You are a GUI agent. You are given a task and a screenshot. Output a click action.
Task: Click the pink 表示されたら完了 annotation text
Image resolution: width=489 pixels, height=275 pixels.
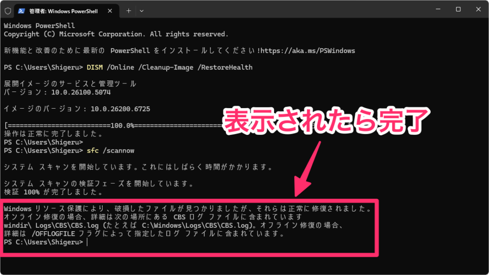(x=325, y=123)
